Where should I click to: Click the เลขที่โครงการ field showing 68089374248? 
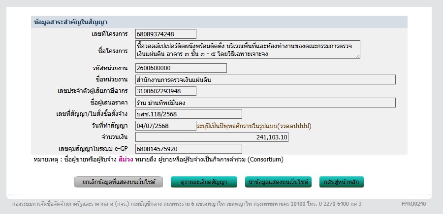pos(165,34)
